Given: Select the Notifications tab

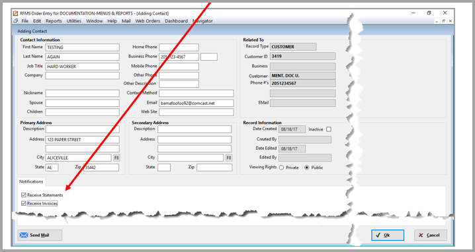Looking at the screenshot, I should (x=31, y=181).
